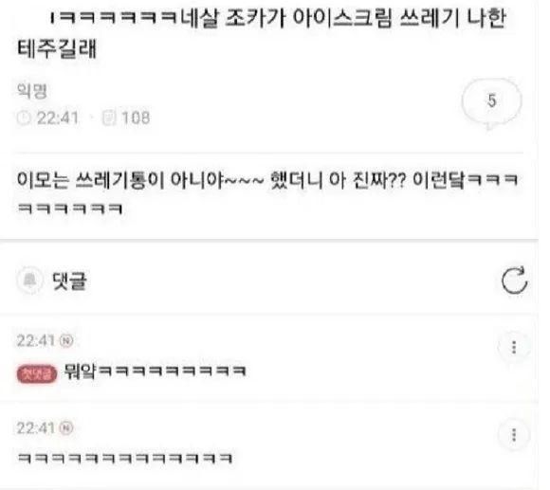
Task: Click the post's 22:41 time under 익명
Action: coord(58,118)
